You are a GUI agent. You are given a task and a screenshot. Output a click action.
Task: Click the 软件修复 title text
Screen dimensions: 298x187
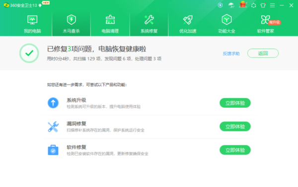point(76,147)
